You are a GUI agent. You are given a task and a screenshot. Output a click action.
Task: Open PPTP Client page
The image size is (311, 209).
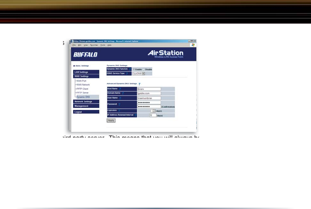pyautogui.click(x=82, y=89)
